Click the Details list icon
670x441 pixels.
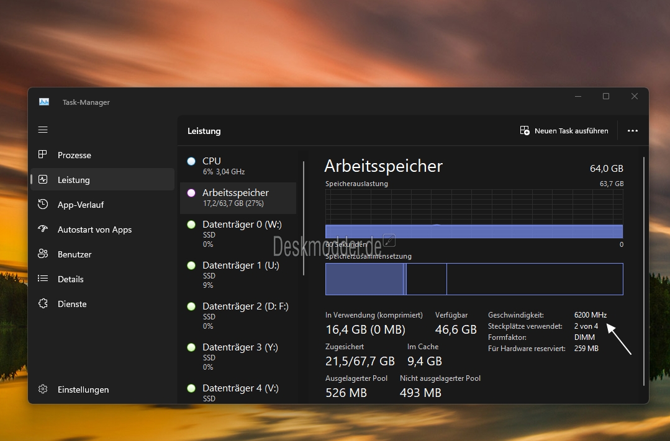(x=43, y=278)
